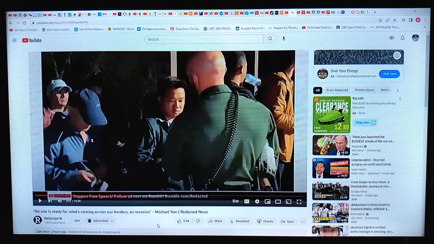The image size is (434, 244).
Task: Toggle closed captions CC button
Action: (x=247, y=201)
